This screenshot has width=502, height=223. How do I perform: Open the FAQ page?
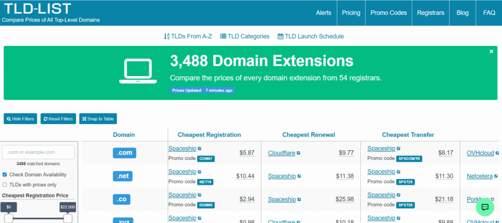coord(489,13)
